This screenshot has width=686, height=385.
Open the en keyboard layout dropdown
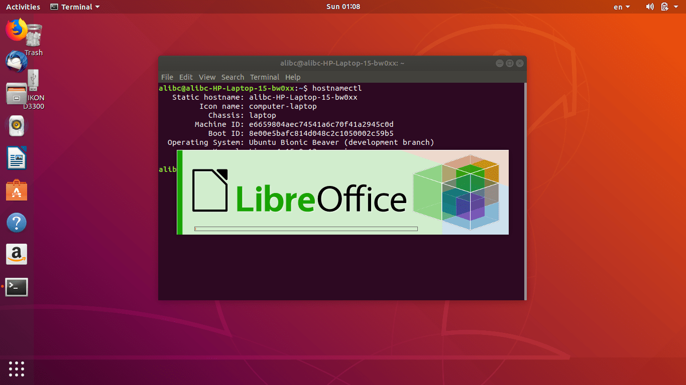pos(622,7)
